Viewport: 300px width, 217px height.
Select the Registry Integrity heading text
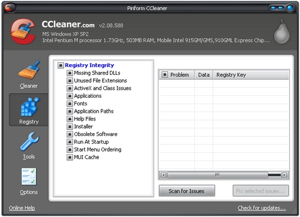[89, 65]
